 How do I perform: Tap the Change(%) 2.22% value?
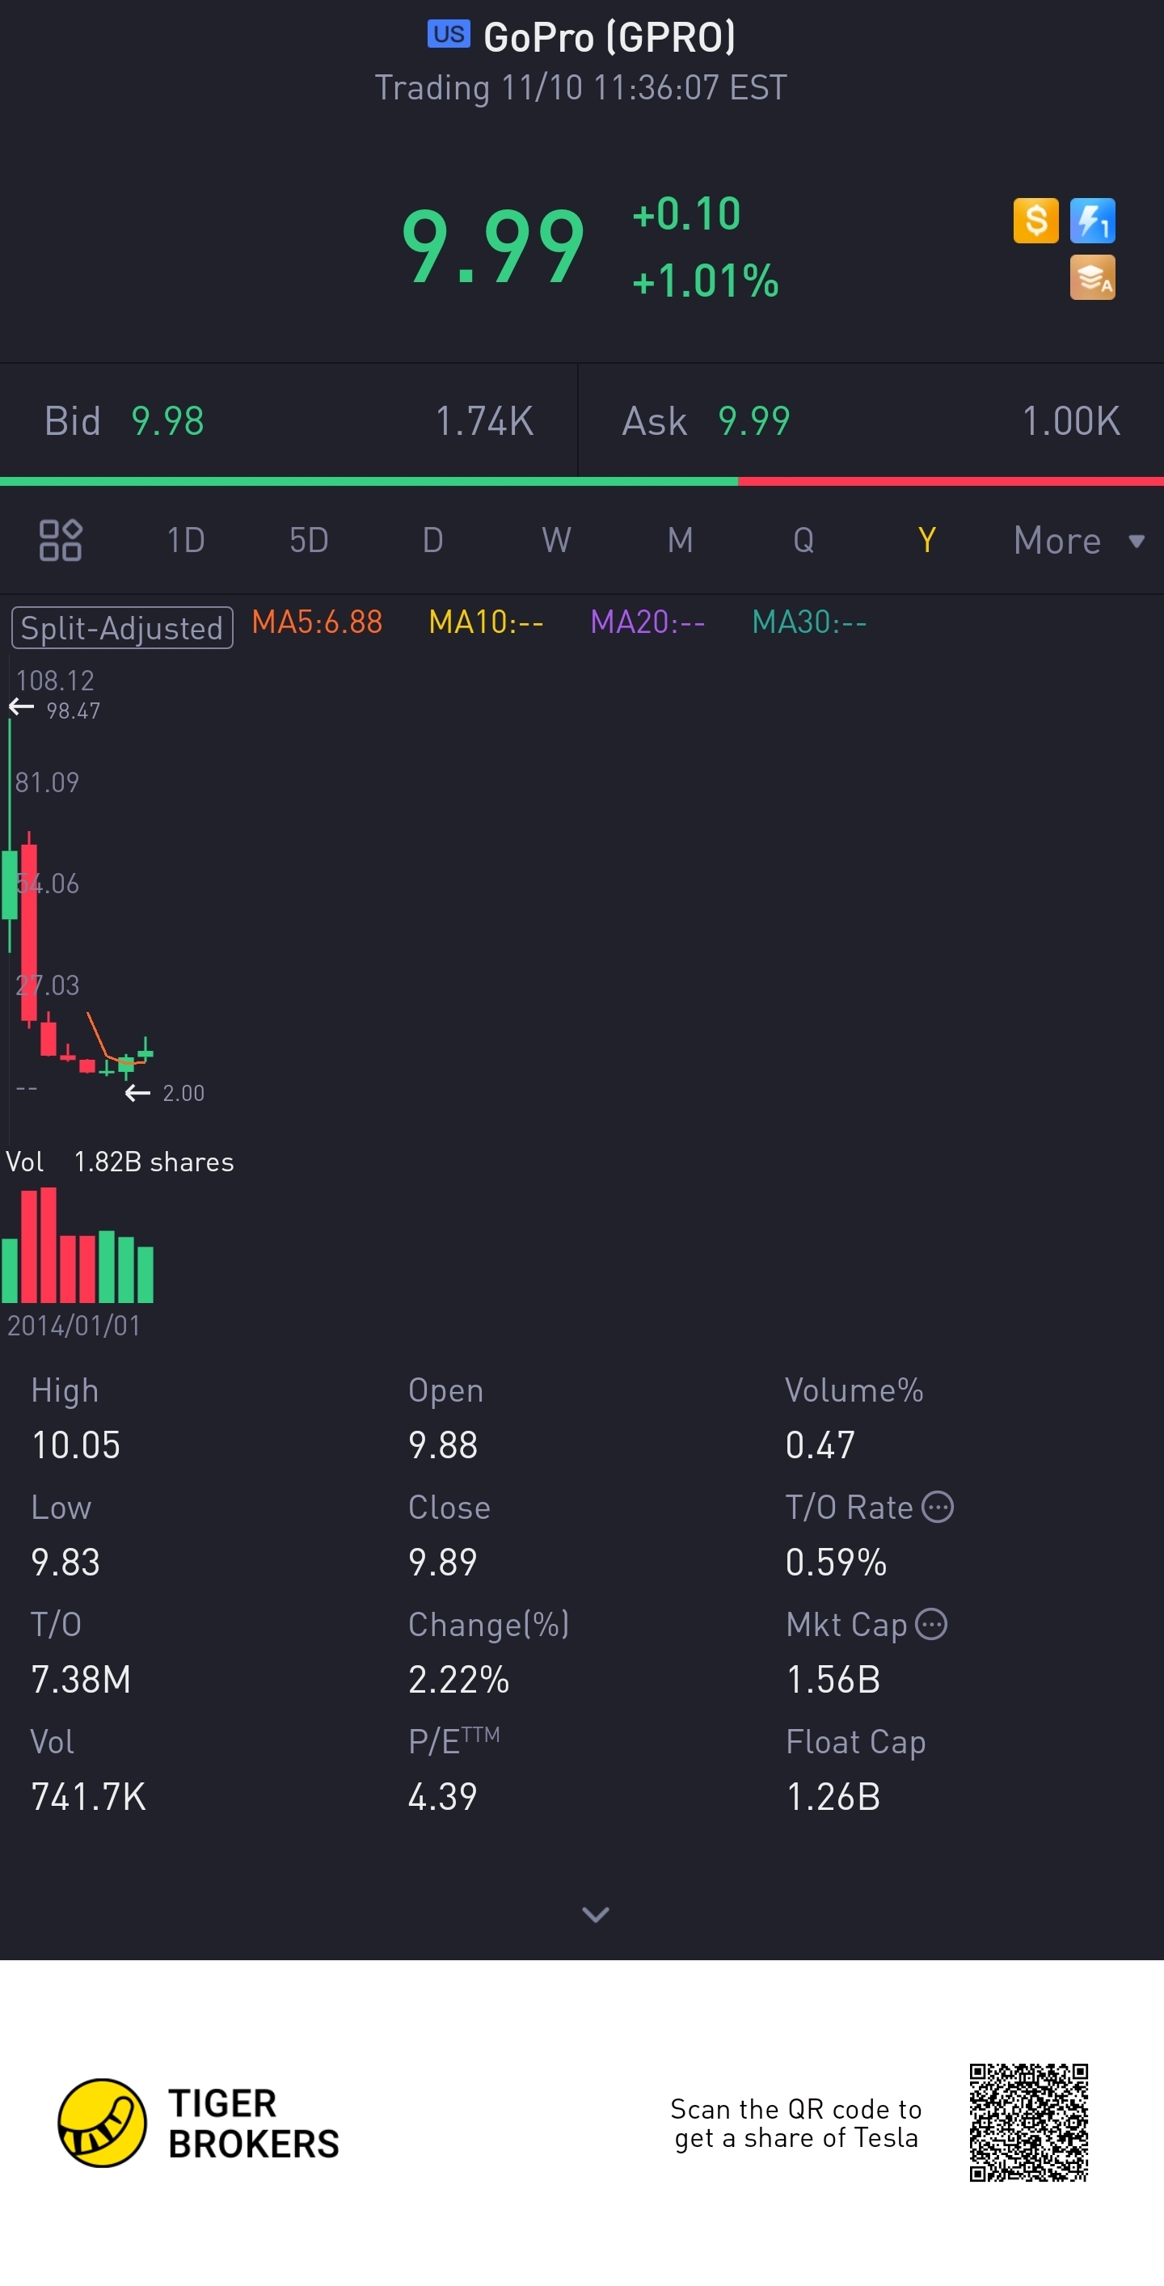[x=458, y=1679]
